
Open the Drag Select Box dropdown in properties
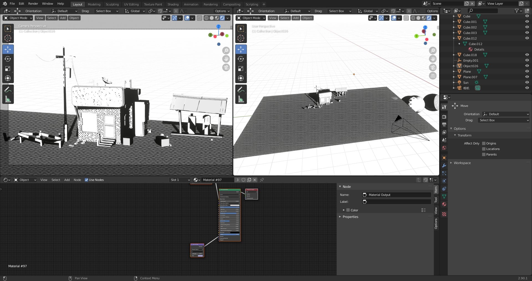(x=504, y=120)
